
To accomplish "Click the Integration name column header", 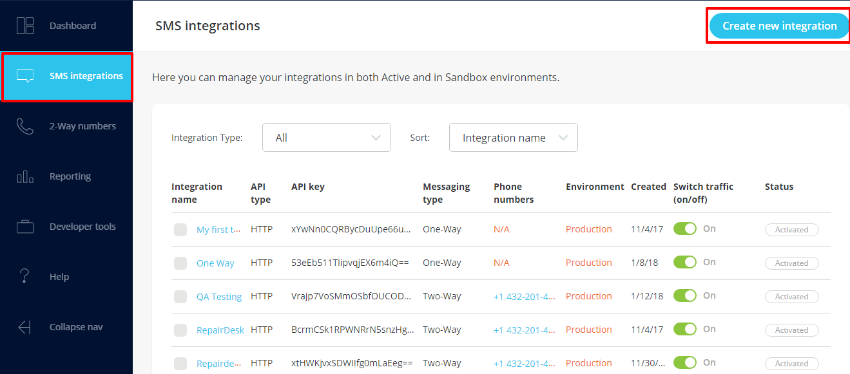I will click(197, 193).
